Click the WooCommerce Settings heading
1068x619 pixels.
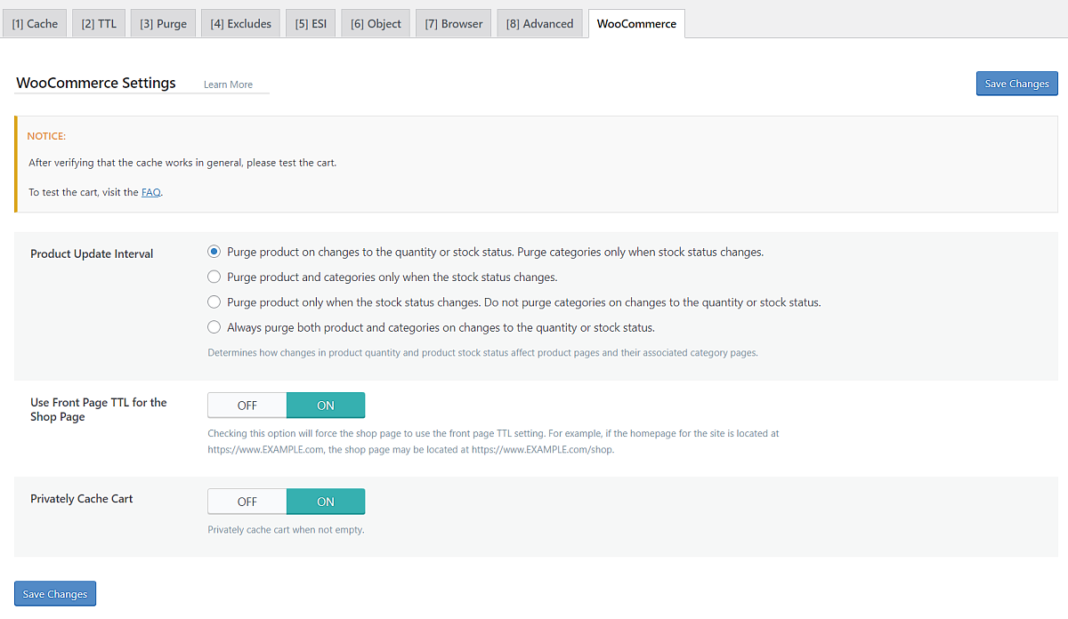96,83
